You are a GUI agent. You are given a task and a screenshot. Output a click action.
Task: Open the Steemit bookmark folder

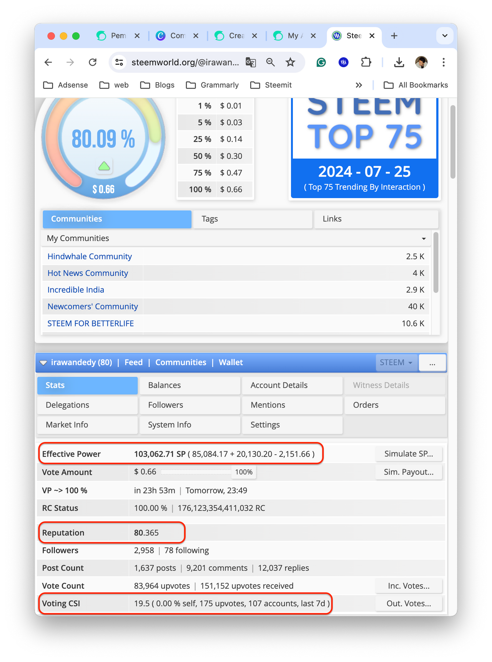tap(271, 85)
